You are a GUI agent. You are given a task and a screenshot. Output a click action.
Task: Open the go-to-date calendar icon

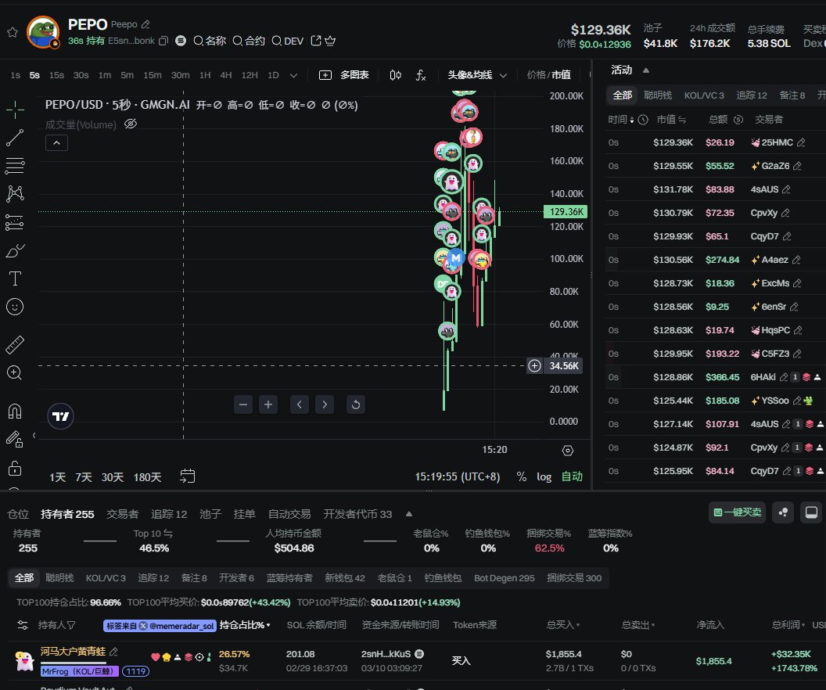pos(187,476)
